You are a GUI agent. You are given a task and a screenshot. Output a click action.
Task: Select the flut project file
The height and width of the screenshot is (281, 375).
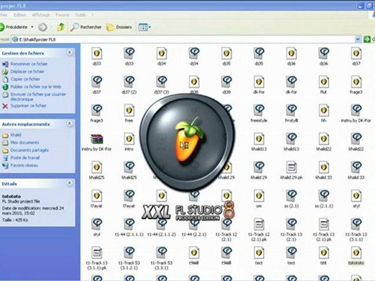coord(323,85)
